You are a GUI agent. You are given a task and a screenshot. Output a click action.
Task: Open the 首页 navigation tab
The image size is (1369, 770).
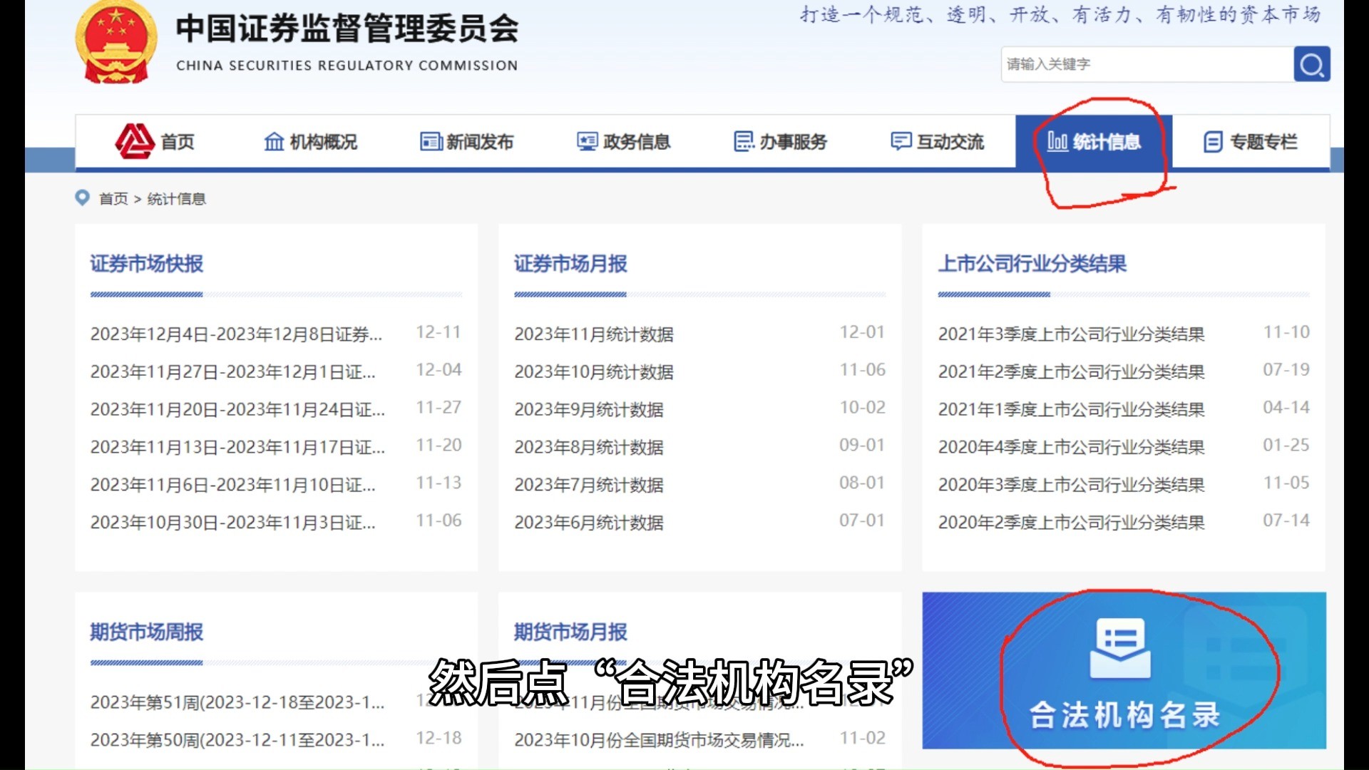tap(154, 142)
